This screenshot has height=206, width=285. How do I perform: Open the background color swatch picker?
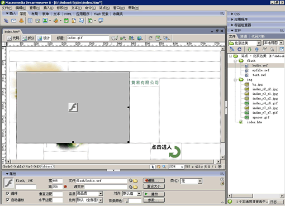point(126,200)
